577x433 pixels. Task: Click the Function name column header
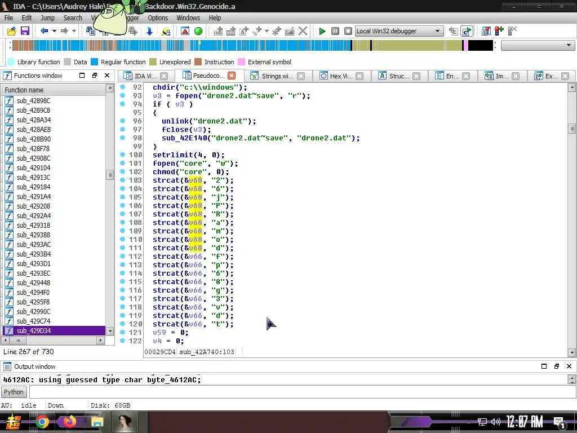click(54, 90)
